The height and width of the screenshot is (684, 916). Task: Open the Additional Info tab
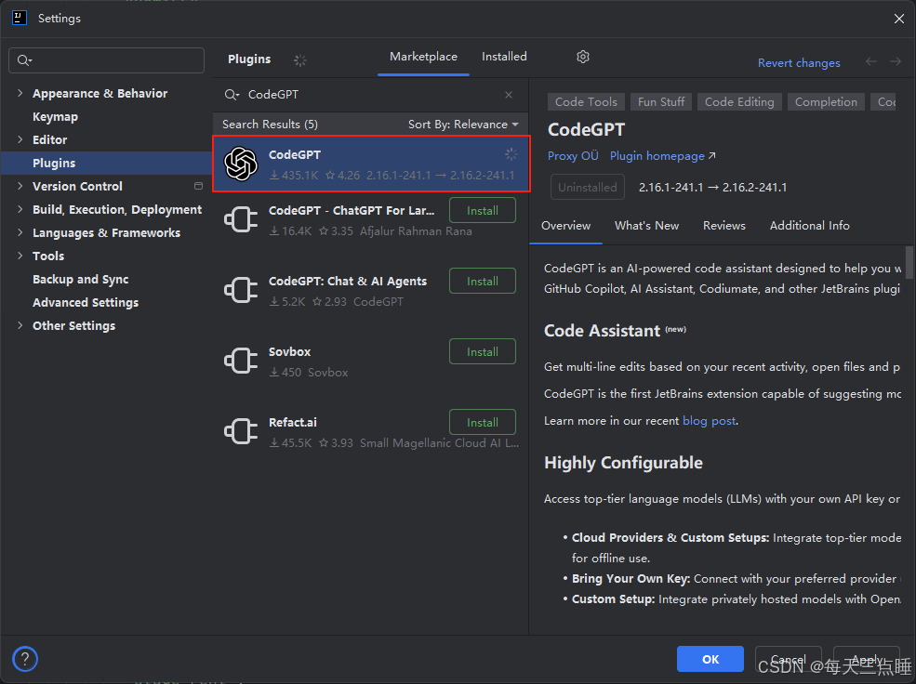[x=809, y=226]
